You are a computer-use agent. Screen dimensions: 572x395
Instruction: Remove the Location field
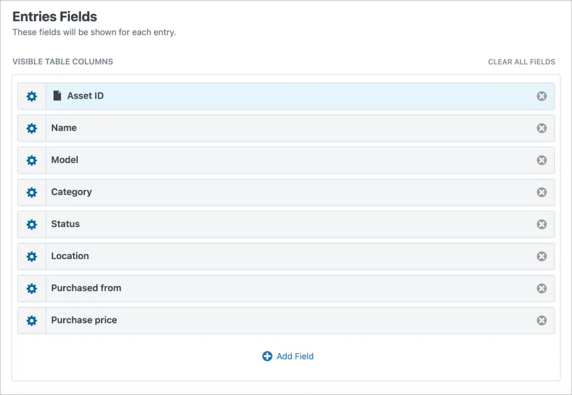pyautogui.click(x=542, y=256)
